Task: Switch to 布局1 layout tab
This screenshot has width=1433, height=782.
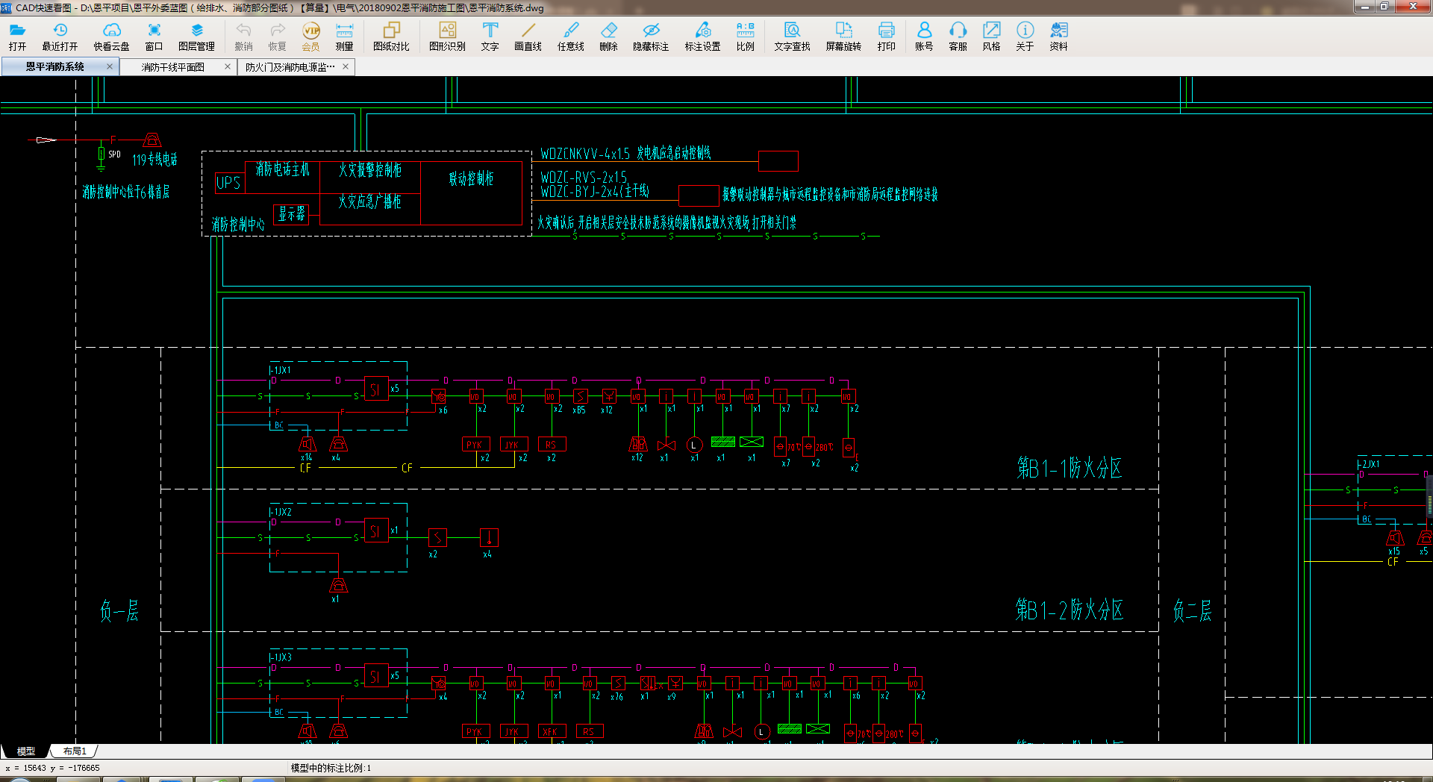Action: coord(75,751)
